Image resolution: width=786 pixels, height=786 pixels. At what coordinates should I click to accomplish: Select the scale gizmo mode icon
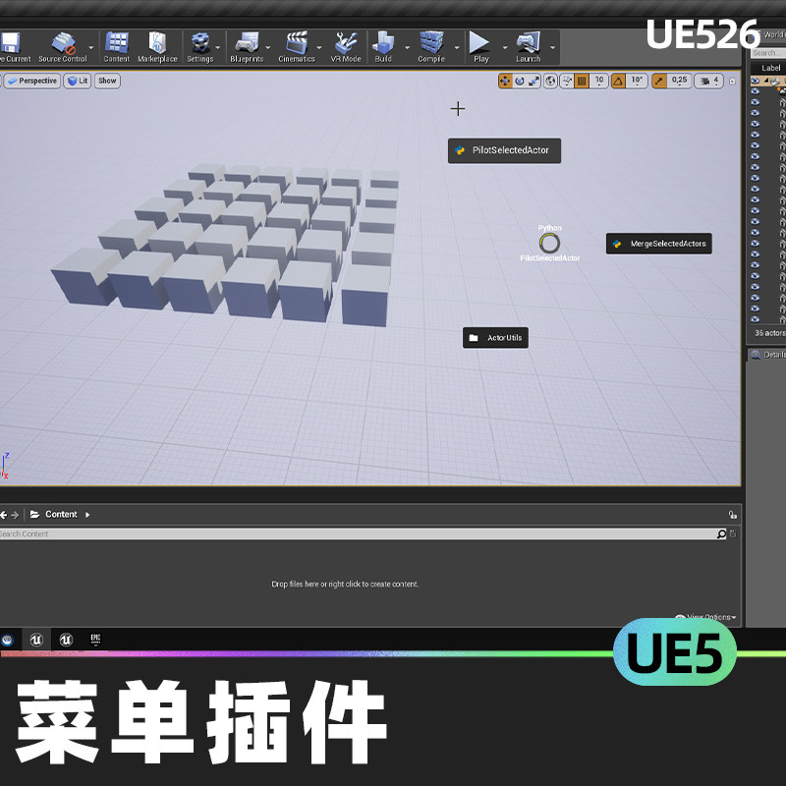(533, 81)
